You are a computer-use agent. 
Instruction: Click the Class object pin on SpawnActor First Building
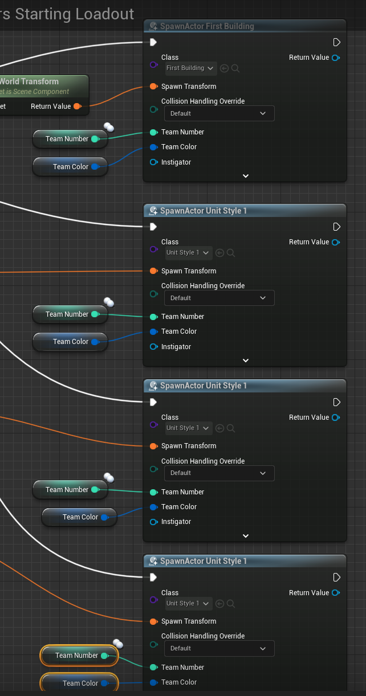click(153, 65)
